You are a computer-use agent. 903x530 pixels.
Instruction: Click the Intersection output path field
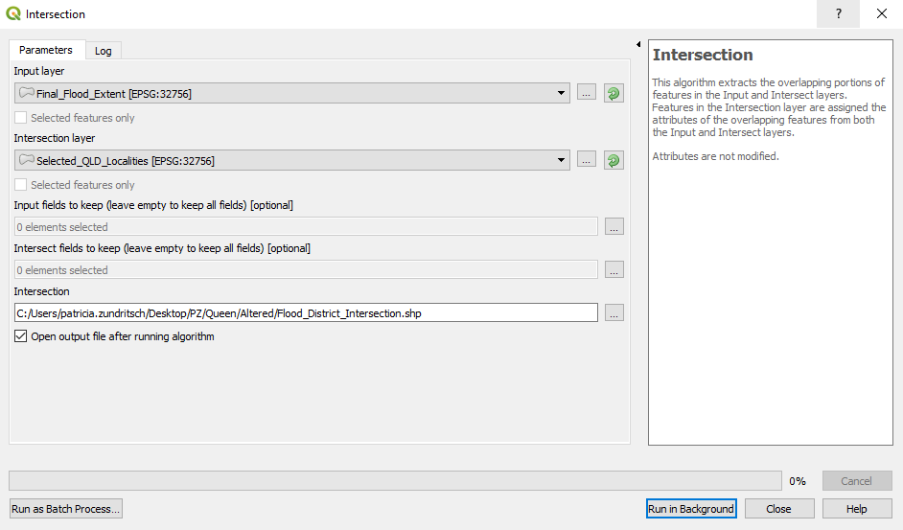[x=306, y=312]
